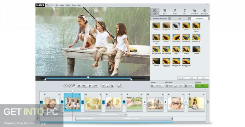The width and height of the screenshot is (245, 127).
Task: Click the Apply button under templates
Action: tap(192, 78)
